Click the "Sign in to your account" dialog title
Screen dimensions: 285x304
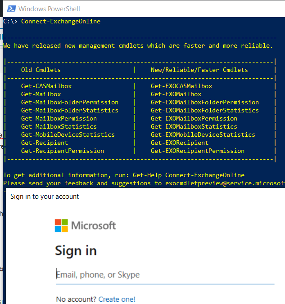[45, 197]
